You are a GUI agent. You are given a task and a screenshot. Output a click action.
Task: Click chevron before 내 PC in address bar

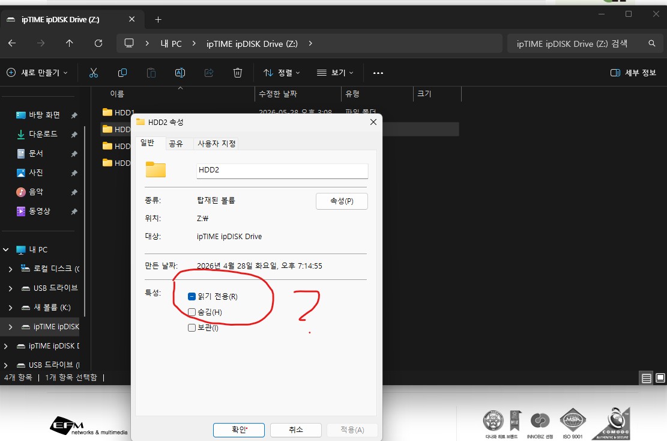[147, 43]
